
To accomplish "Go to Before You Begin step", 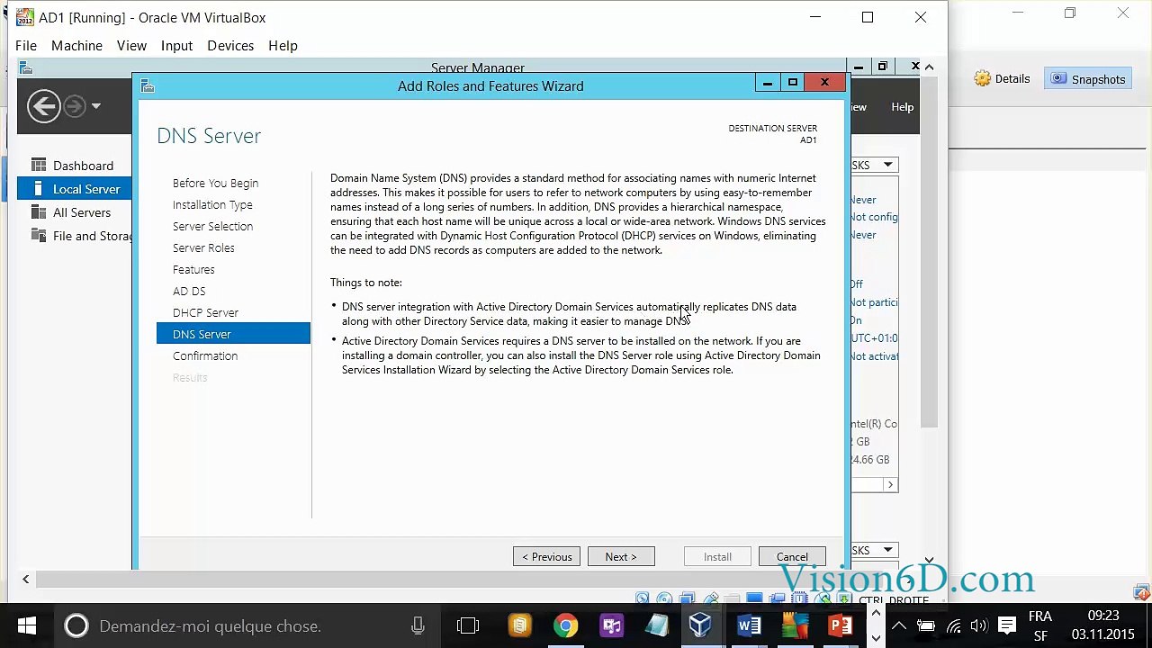I will point(215,183).
